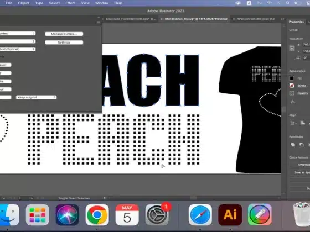The image size is (310, 232).
Task: Open the Help menu
Action: (118, 3)
